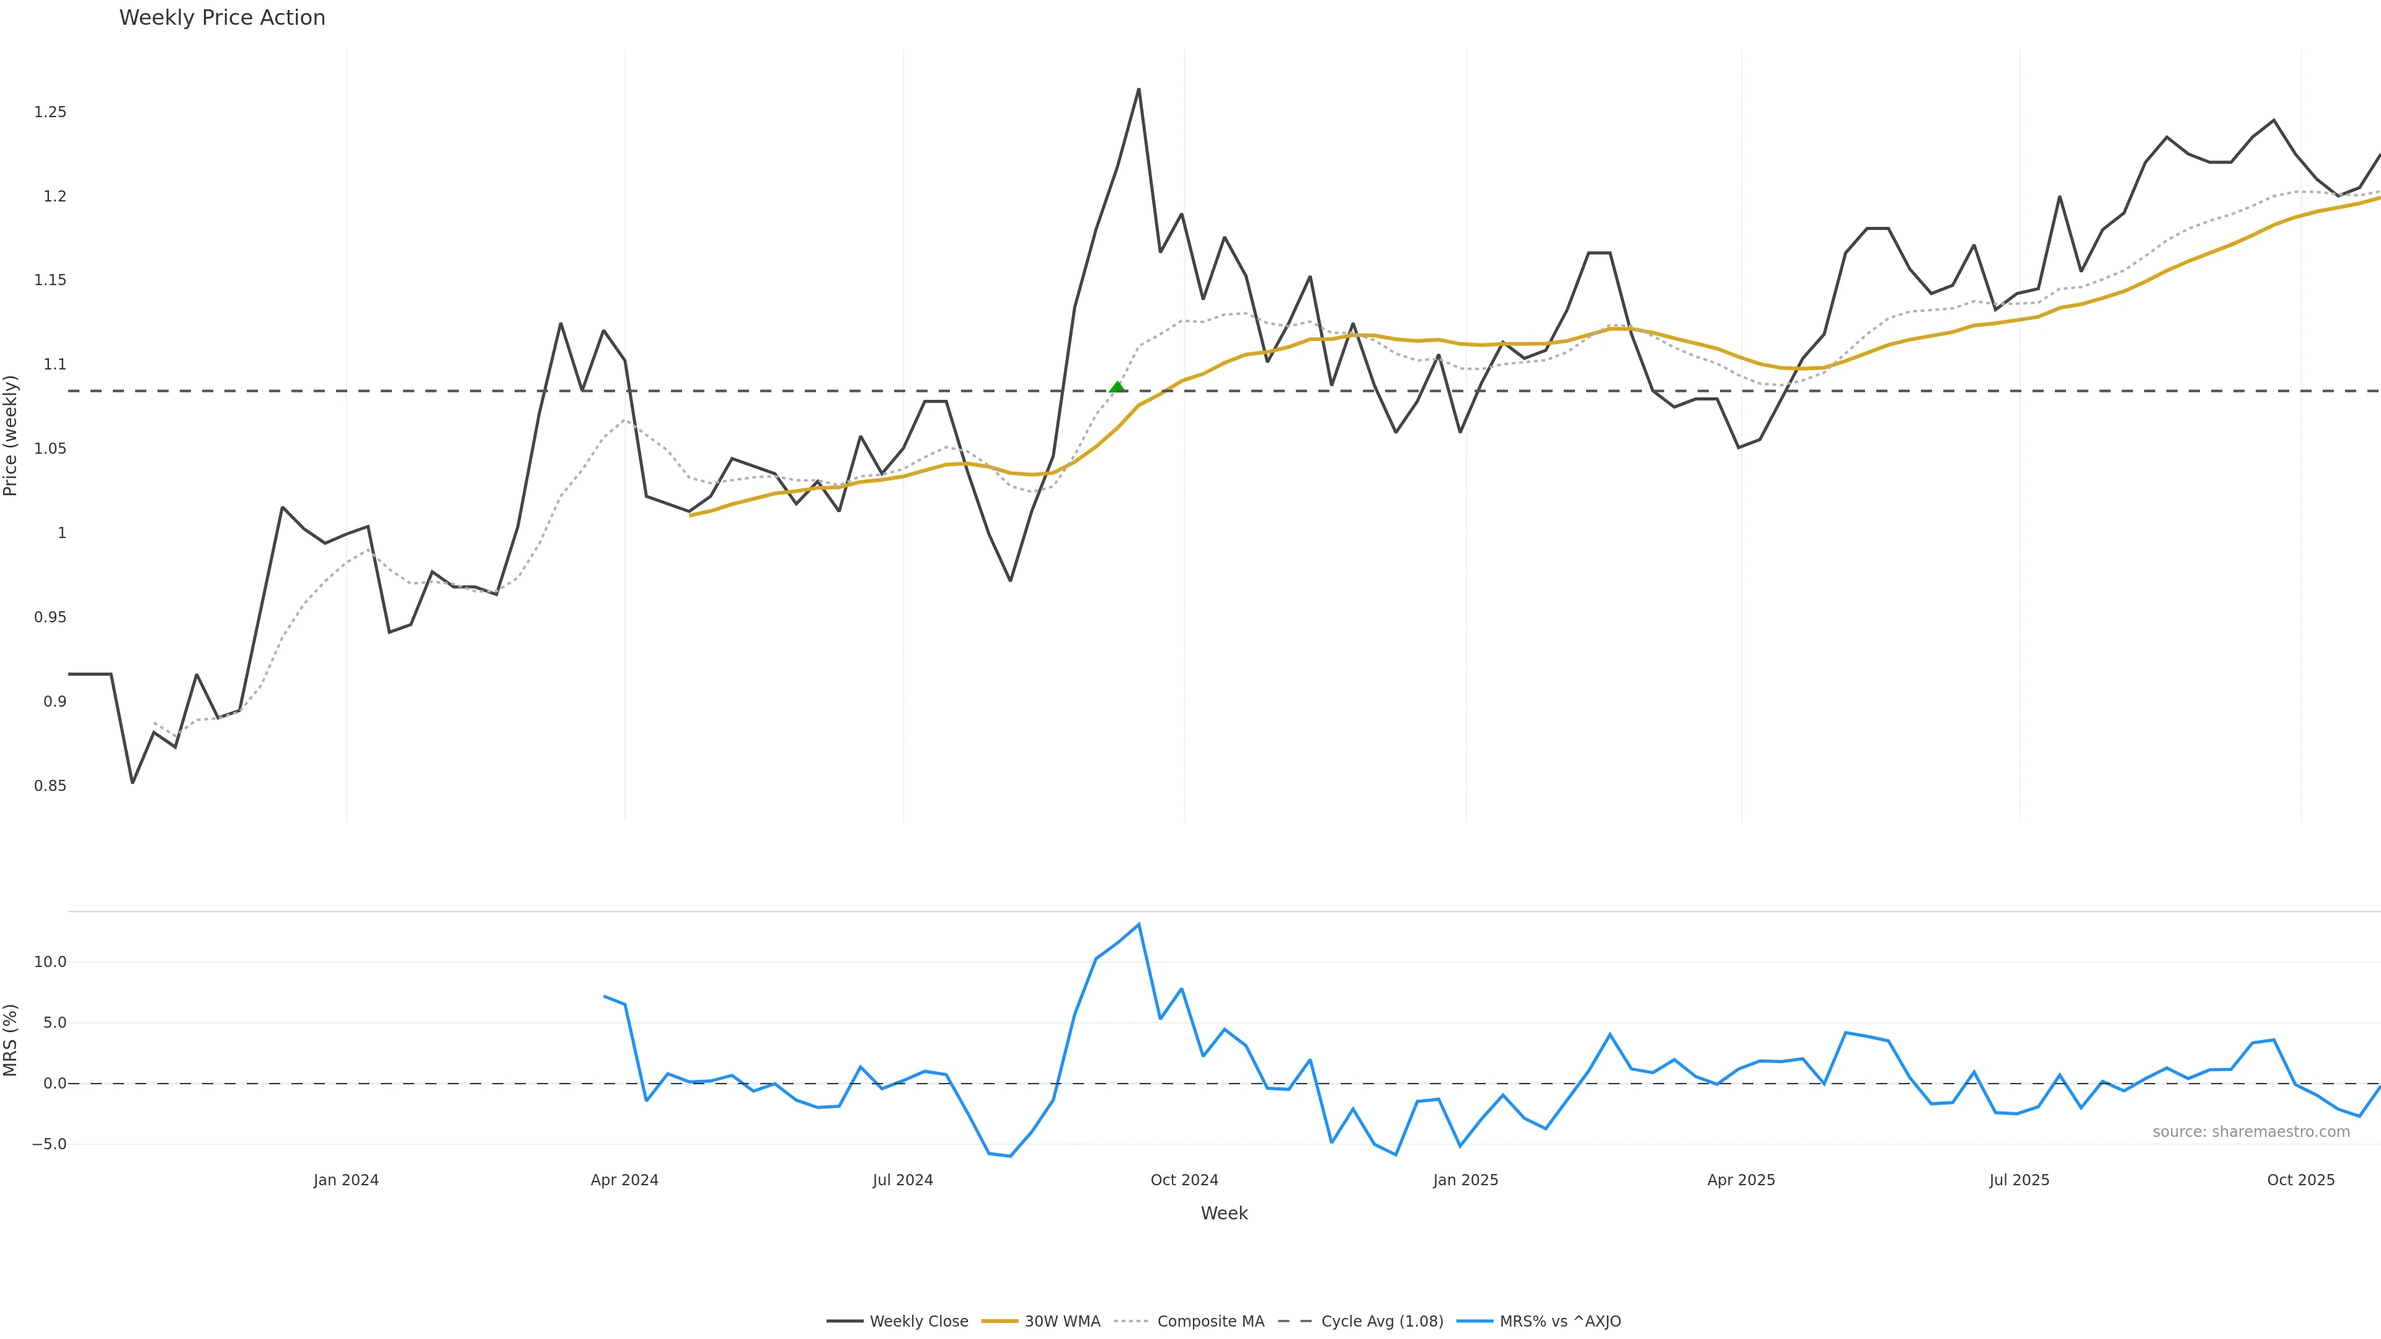The height and width of the screenshot is (1339, 2381).
Task: Click the Apr 2025 x-axis label
Action: coord(1740,1180)
